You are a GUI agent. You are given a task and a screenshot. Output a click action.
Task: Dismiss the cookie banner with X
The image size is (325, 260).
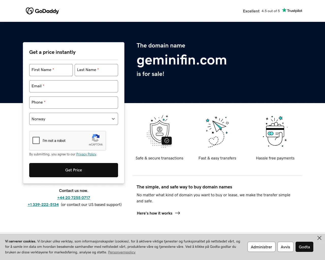(x=319, y=238)
